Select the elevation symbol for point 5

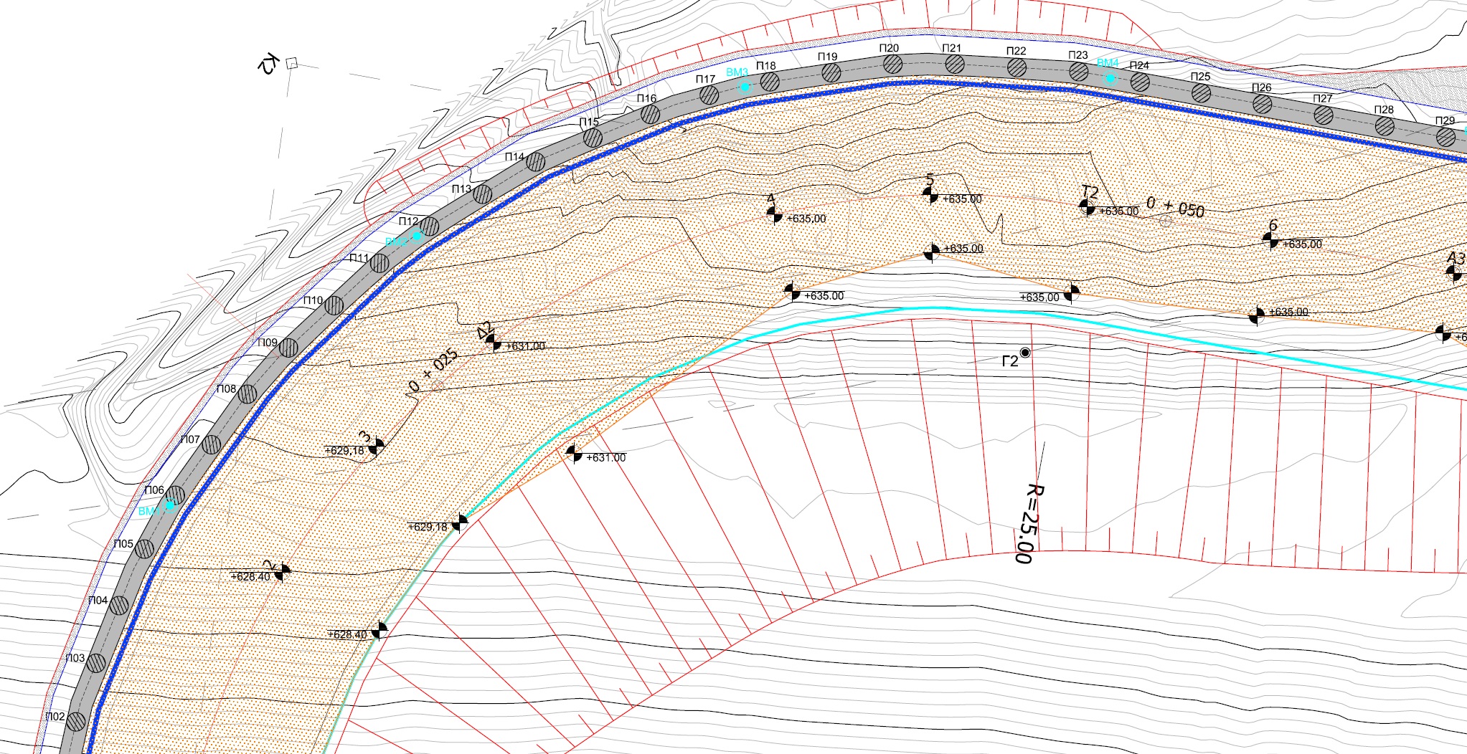pyautogui.click(x=930, y=195)
